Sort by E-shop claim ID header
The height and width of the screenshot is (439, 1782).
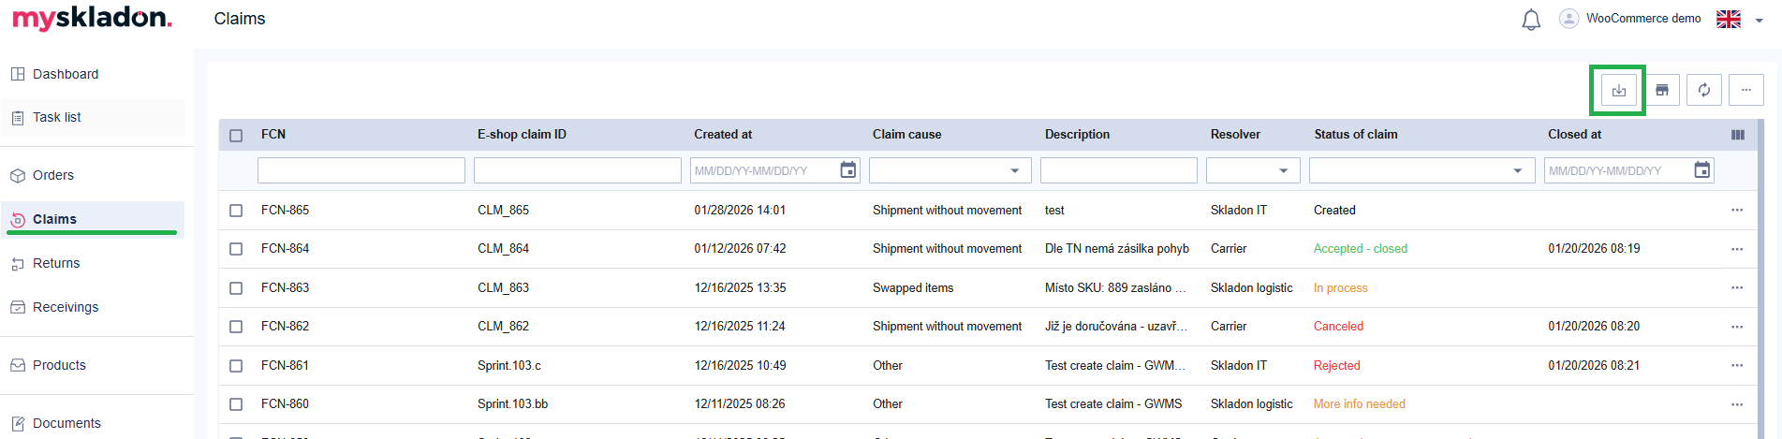[522, 135]
